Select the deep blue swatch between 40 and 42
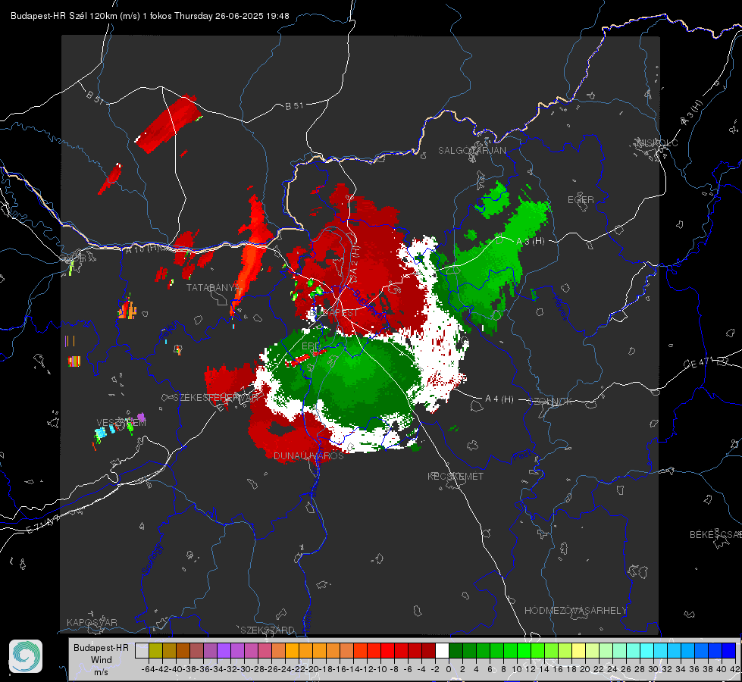 tap(729, 650)
